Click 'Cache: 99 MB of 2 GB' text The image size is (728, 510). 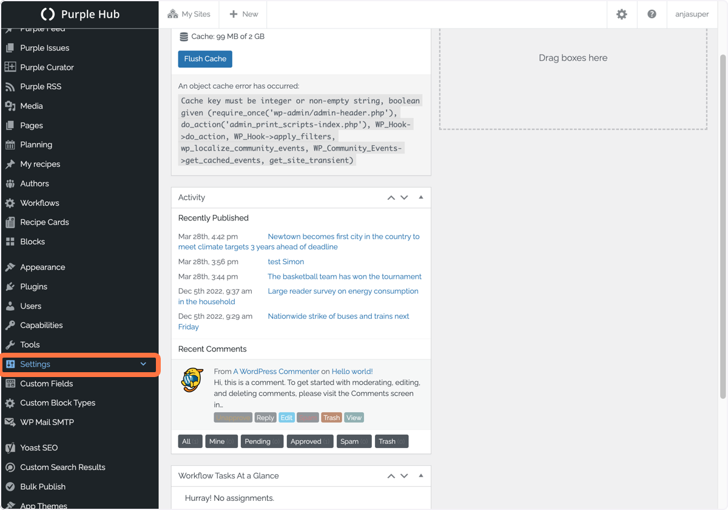[x=227, y=36]
